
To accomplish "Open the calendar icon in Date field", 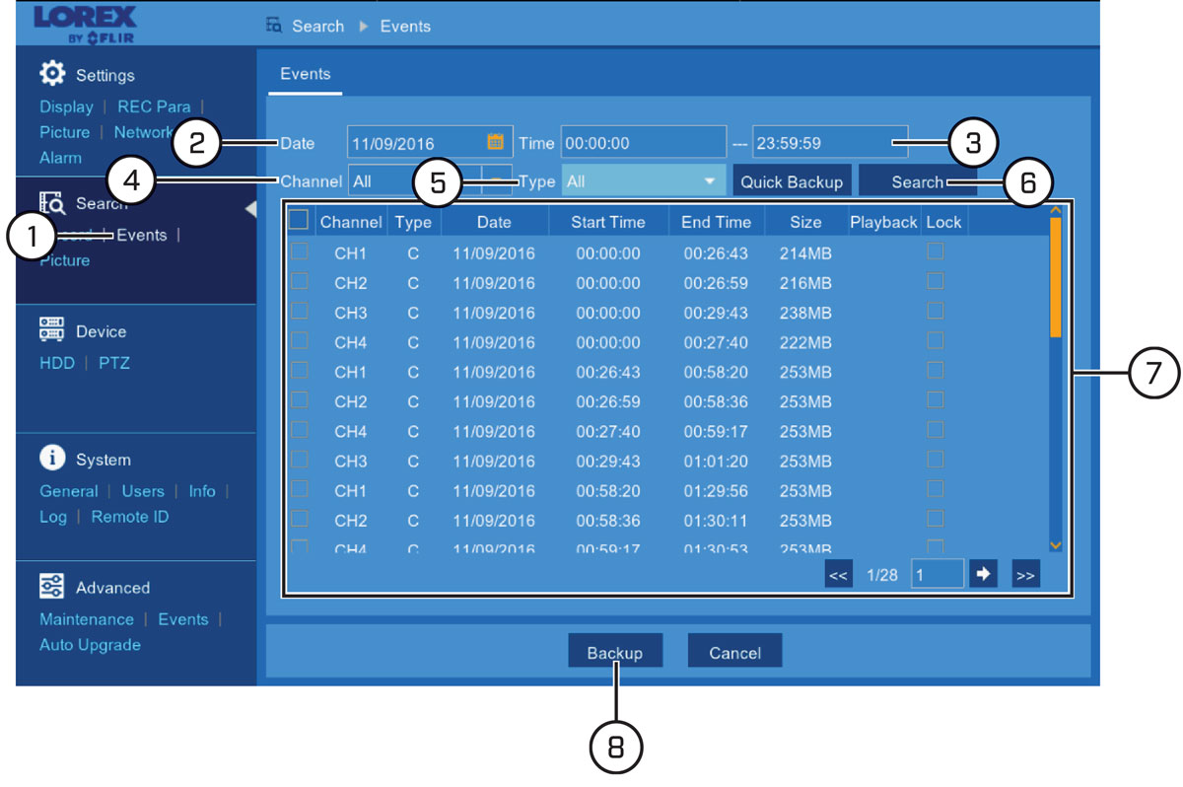I will (x=496, y=141).
